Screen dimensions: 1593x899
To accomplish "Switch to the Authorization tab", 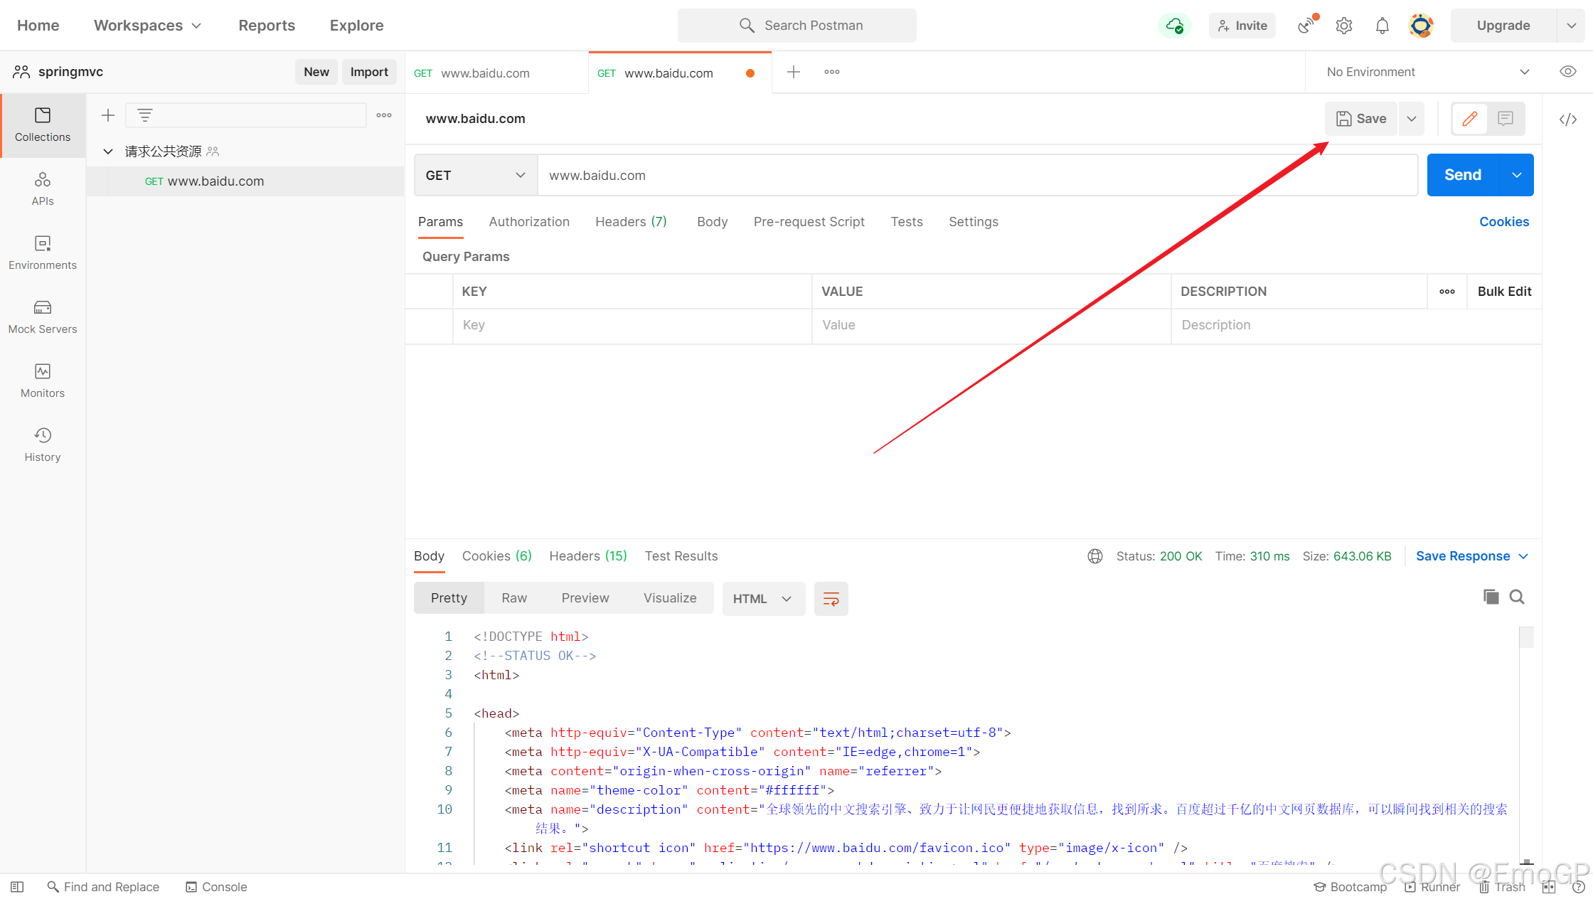I will 528,222.
